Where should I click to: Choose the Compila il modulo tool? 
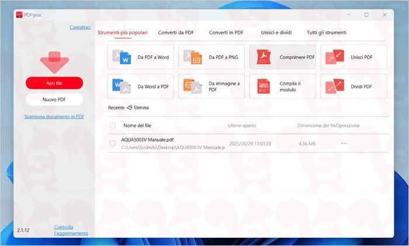point(282,86)
